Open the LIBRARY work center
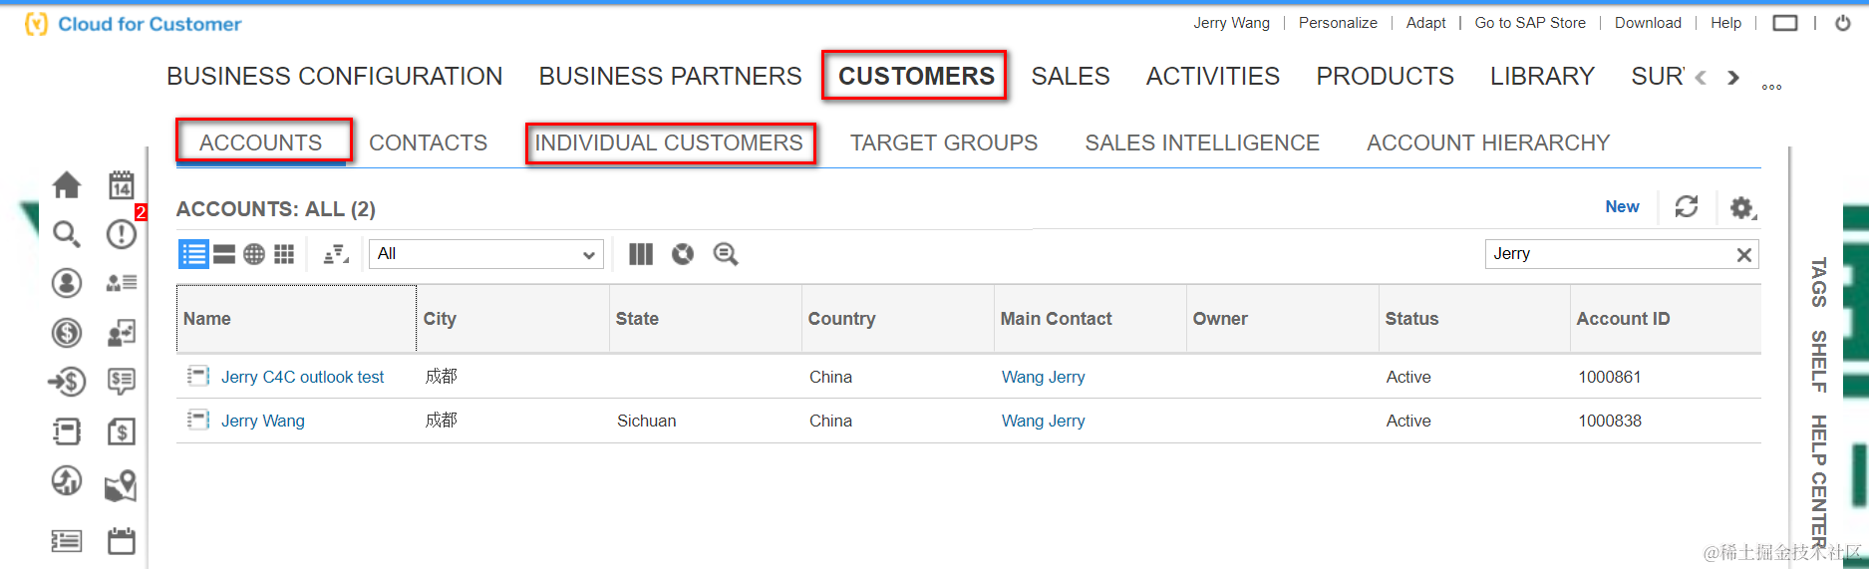 click(1542, 76)
